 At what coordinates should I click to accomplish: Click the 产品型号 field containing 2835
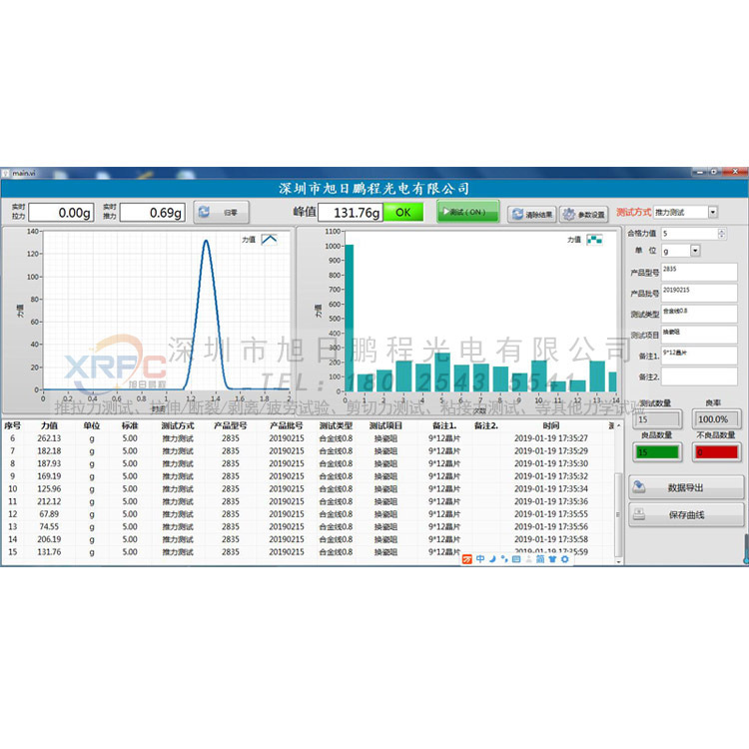coord(699,273)
